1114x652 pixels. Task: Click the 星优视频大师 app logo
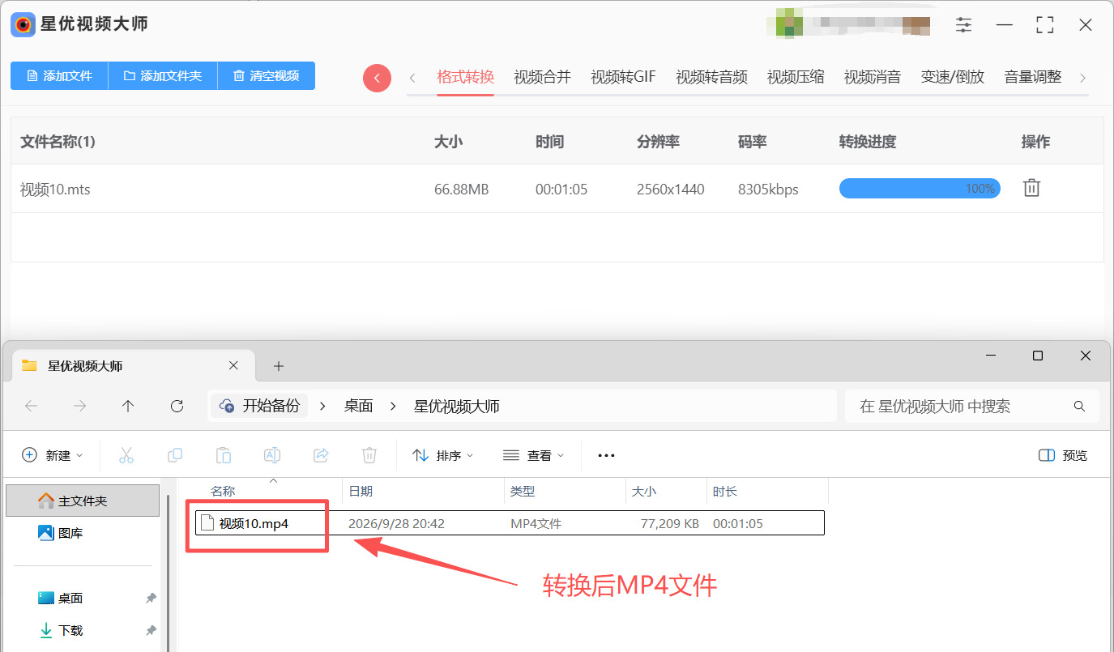tap(23, 24)
